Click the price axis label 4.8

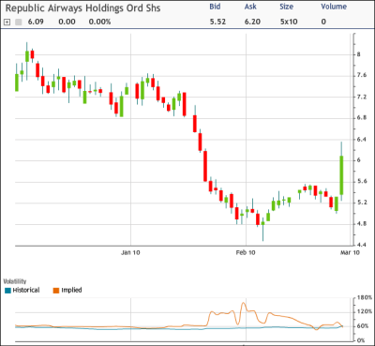[x=362, y=224]
